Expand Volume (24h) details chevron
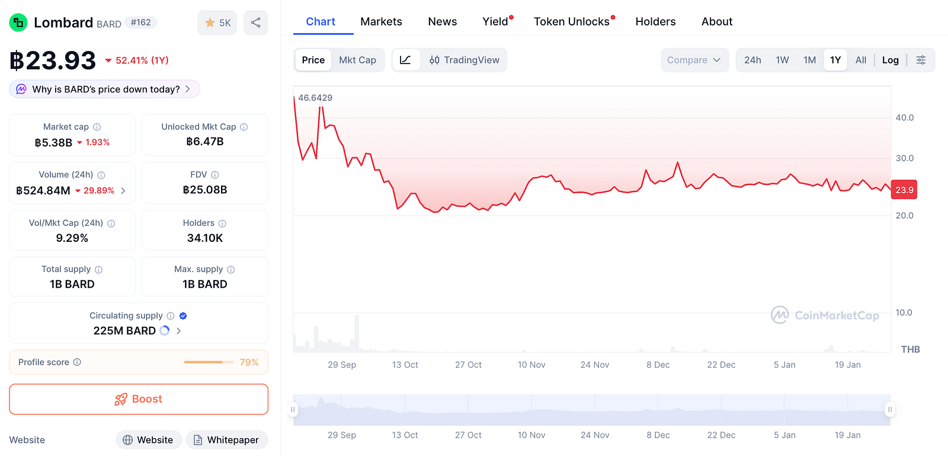The height and width of the screenshot is (456, 948). pyautogui.click(x=123, y=191)
